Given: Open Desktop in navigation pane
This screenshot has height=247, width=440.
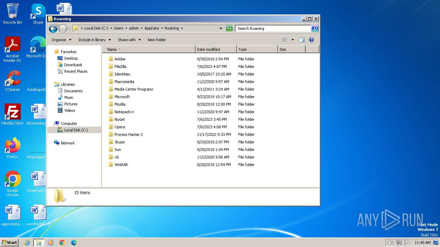Looking at the screenshot, I should pyautogui.click(x=71, y=58).
